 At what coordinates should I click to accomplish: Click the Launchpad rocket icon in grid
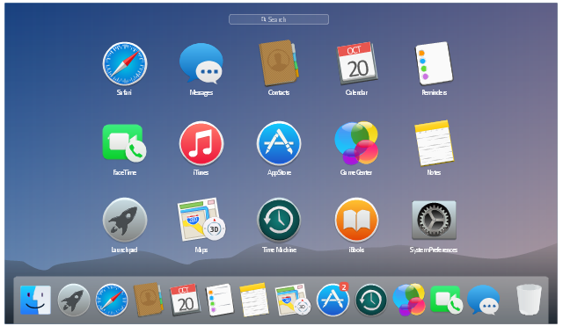pos(125,220)
